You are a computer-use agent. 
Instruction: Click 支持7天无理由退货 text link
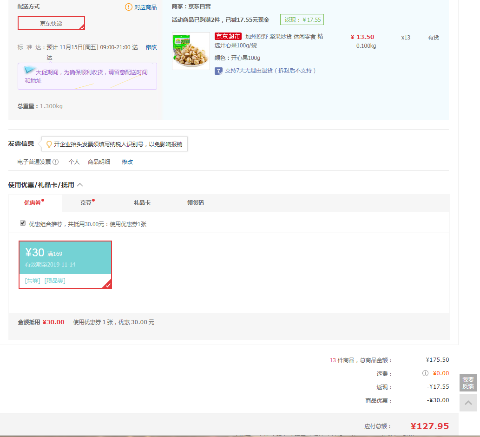tap(270, 71)
